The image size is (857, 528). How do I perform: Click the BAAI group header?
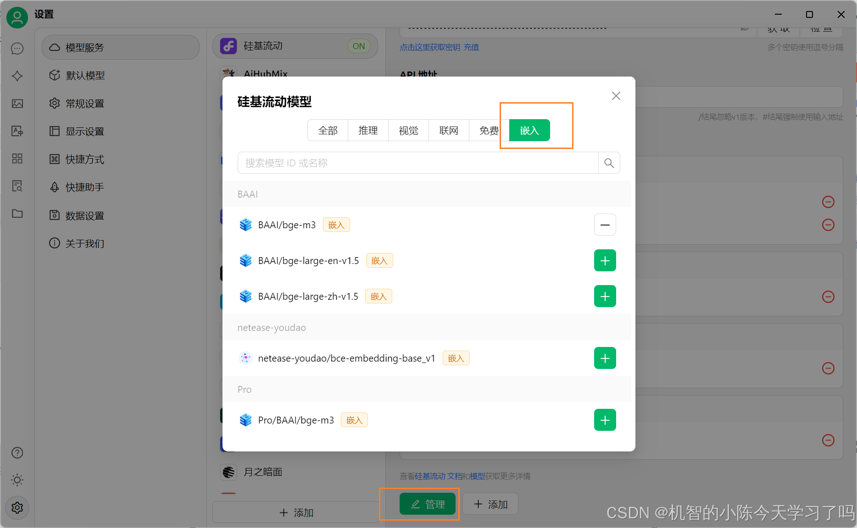point(427,194)
